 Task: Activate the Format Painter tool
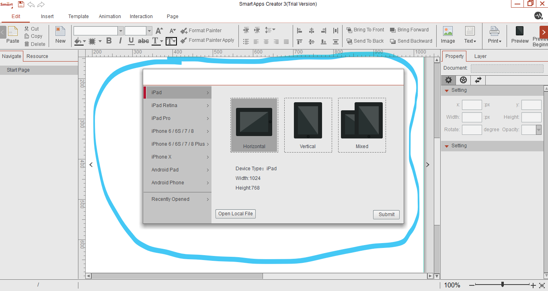pos(201,31)
